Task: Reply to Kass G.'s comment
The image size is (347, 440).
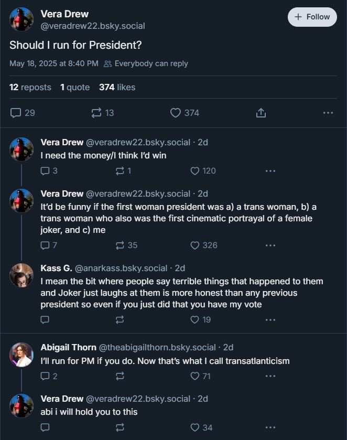Action: [x=45, y=320]
